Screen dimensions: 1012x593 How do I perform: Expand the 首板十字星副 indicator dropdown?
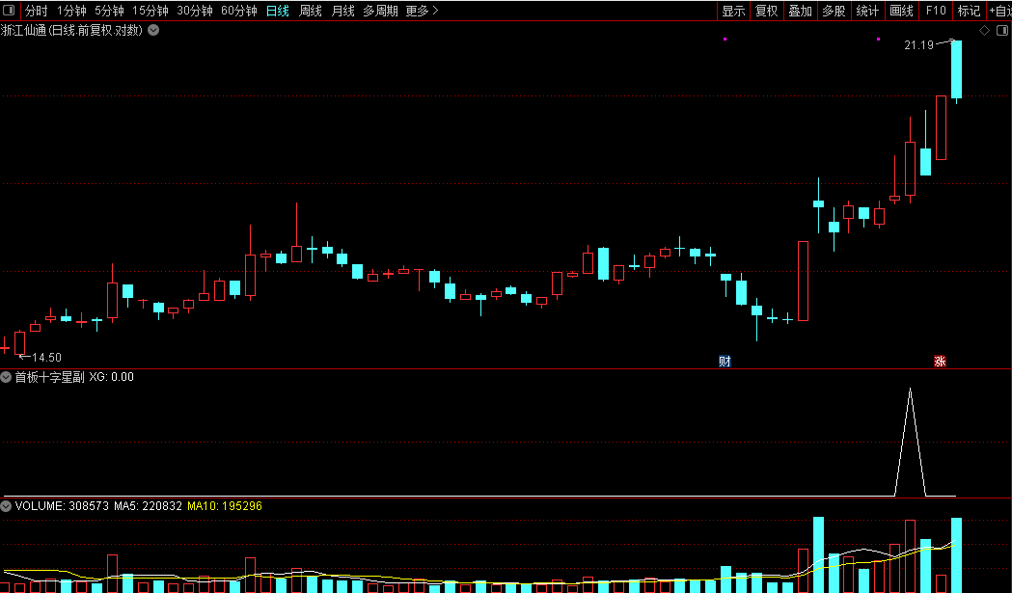point(6,377)
